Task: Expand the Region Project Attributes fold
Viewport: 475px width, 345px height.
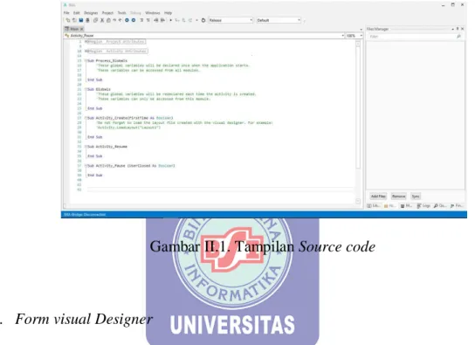Action: click(86, 42)
